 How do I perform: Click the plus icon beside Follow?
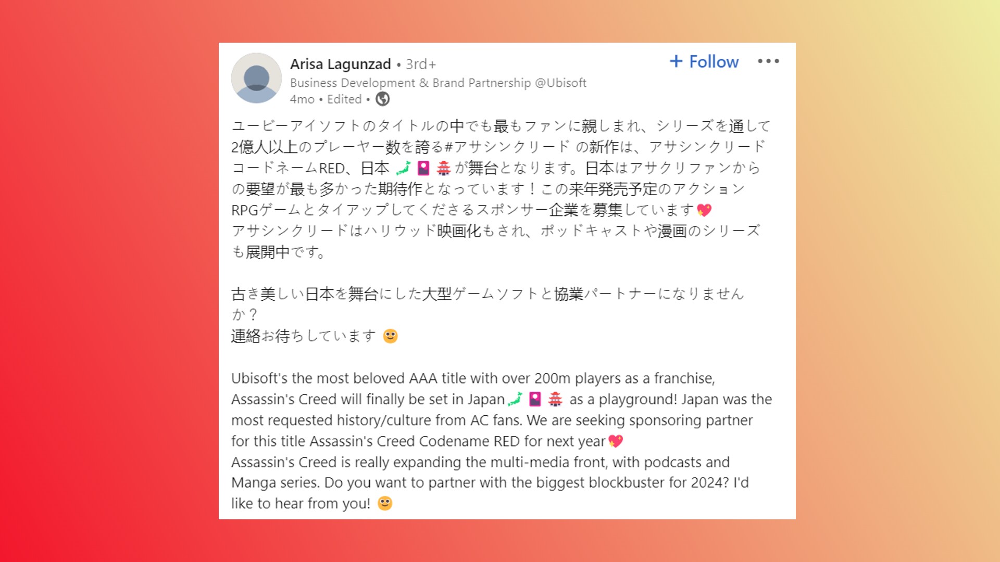(676, 61)
